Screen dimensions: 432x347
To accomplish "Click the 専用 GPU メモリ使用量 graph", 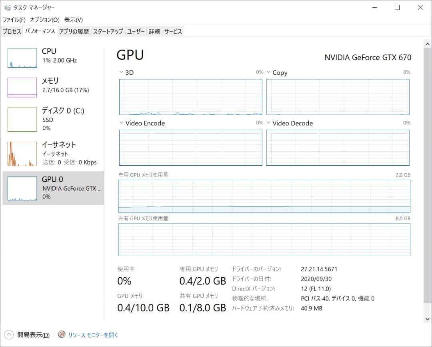I will point(264,196).
